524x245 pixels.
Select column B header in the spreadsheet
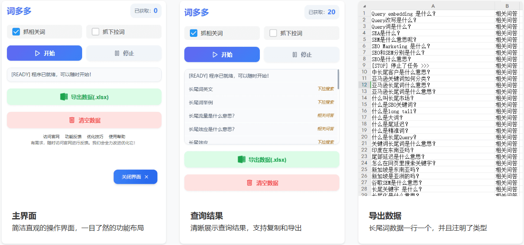[x=507, y=6]
